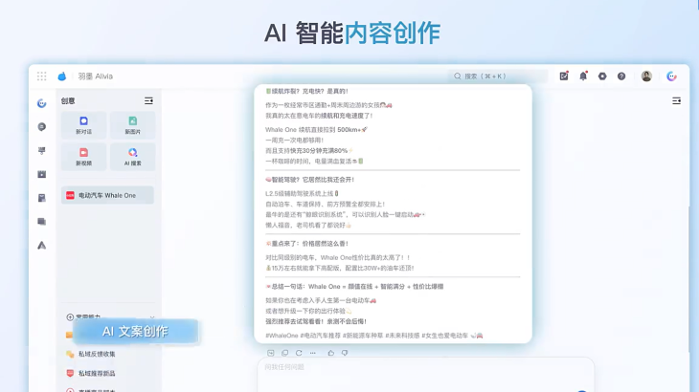Screen dimensions: 699x392
Task: Select the stacked messages icon in left rail
Action: pyautogui.click(x=41, y=221)
